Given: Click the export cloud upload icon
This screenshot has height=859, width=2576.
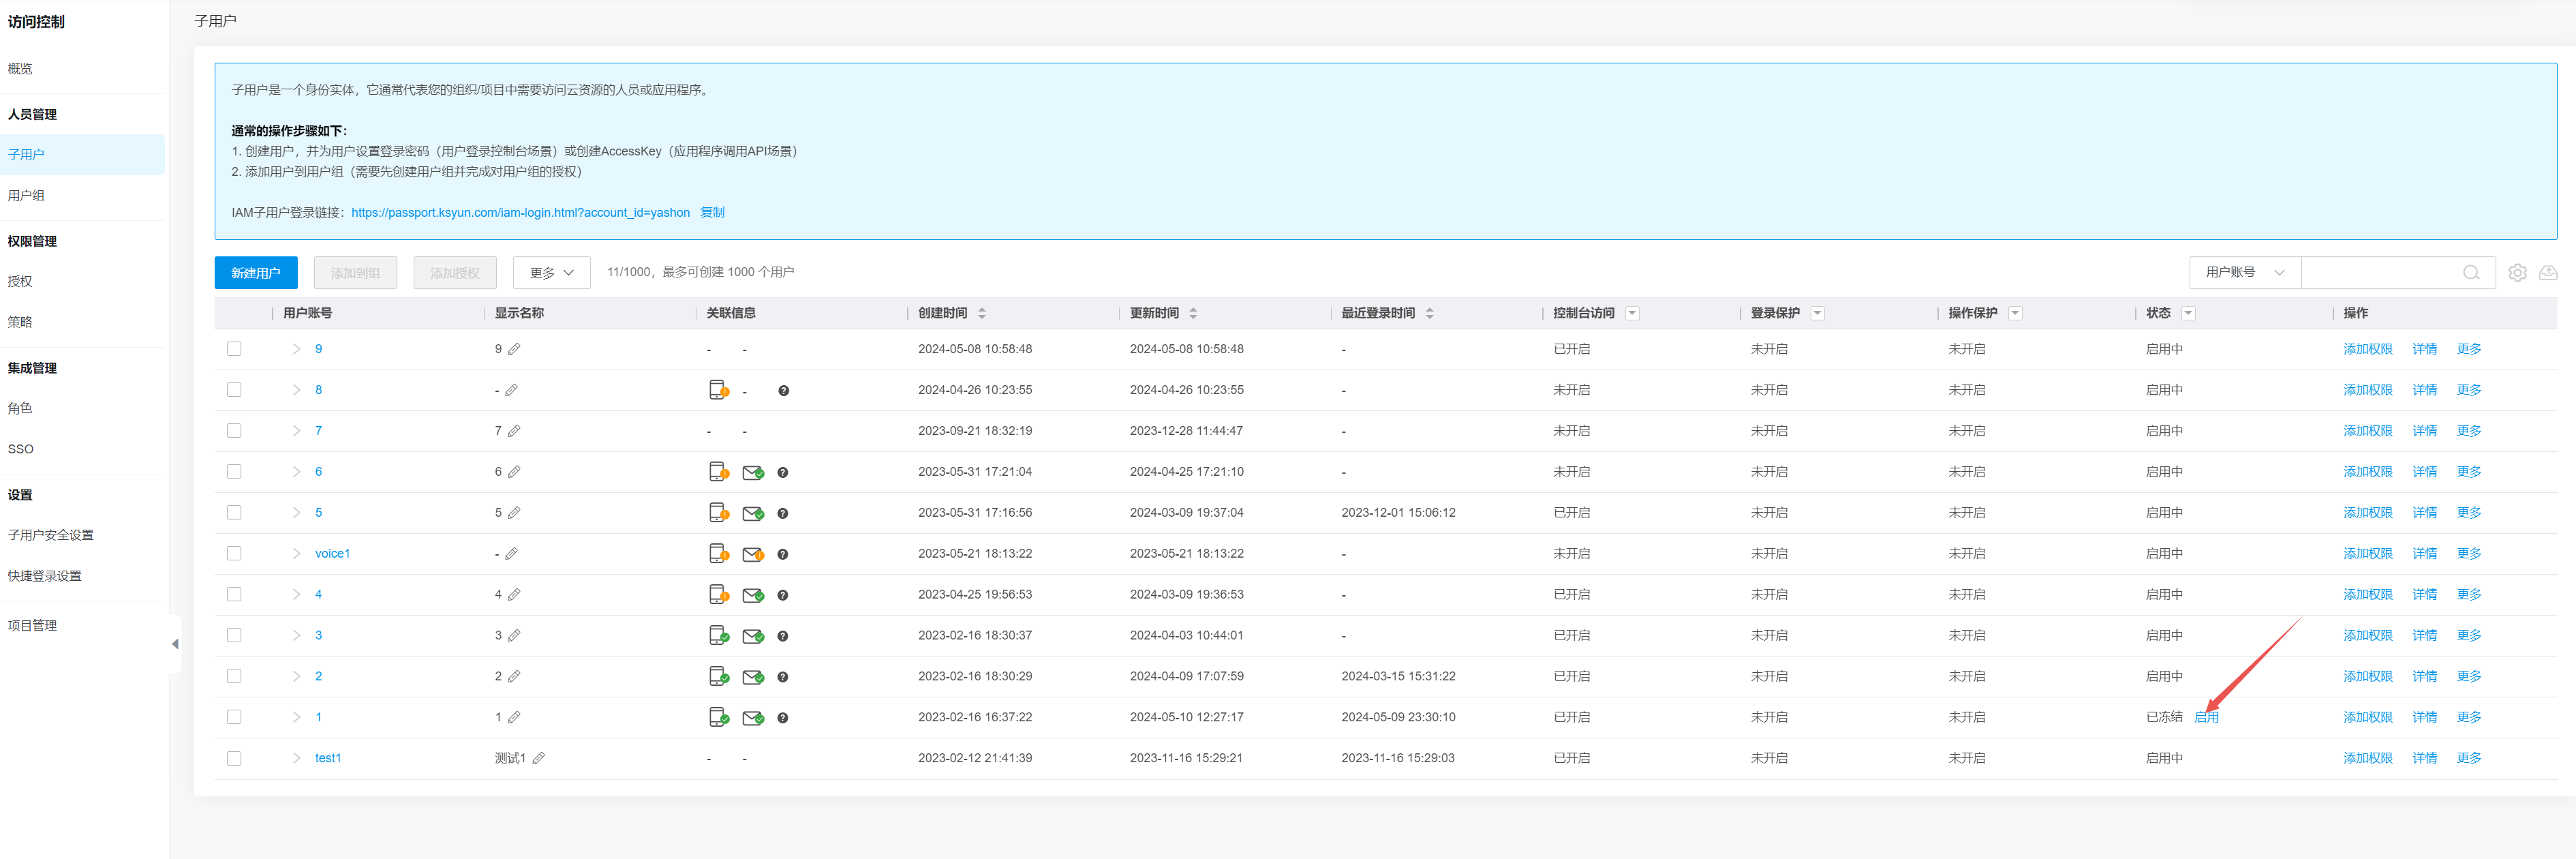Looking at the screenshot, I should (2548, 273).
